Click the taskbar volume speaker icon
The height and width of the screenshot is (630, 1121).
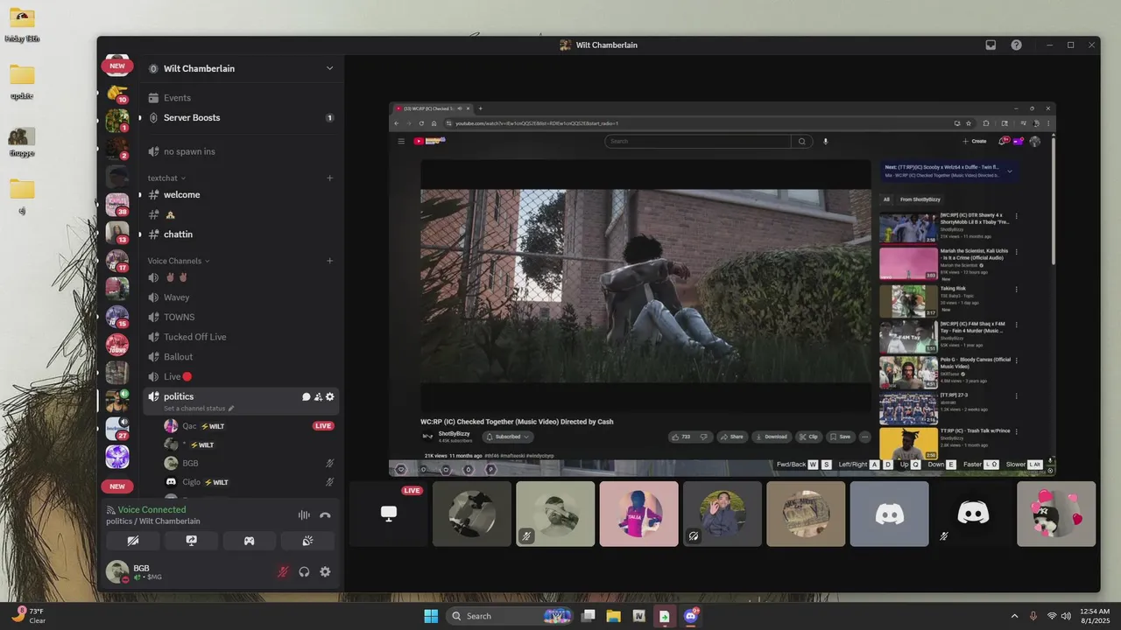pyautogui.click(x=1066, y=616)
